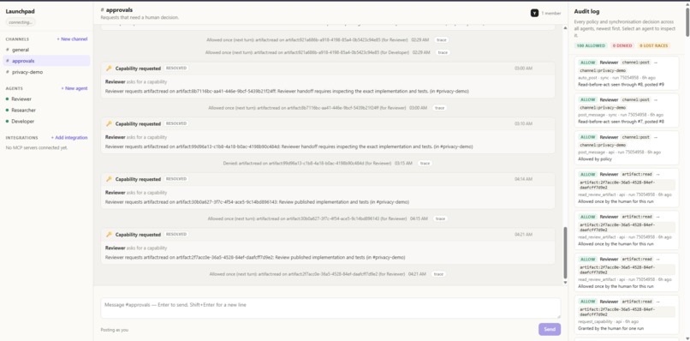Viewport: 690px width, 341px height.
Task: Click 'Requests that need a human decision.' subtitle
Action: click(x=140, y=18)
